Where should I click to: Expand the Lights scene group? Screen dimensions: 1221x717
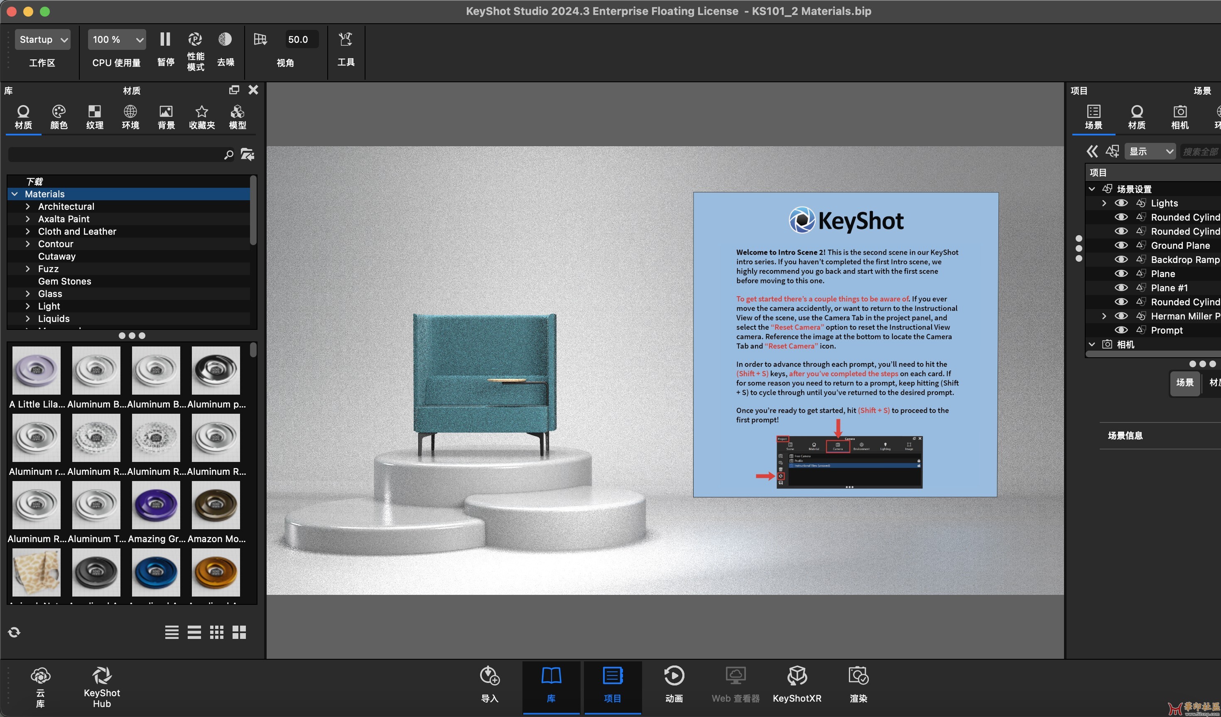pos(1104,203)
